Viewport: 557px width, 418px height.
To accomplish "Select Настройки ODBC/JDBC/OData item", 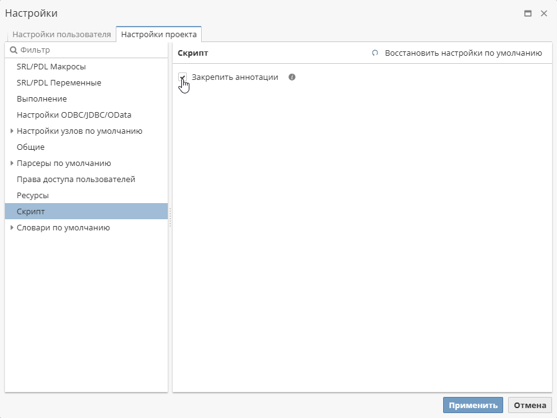I will (74, 115).
